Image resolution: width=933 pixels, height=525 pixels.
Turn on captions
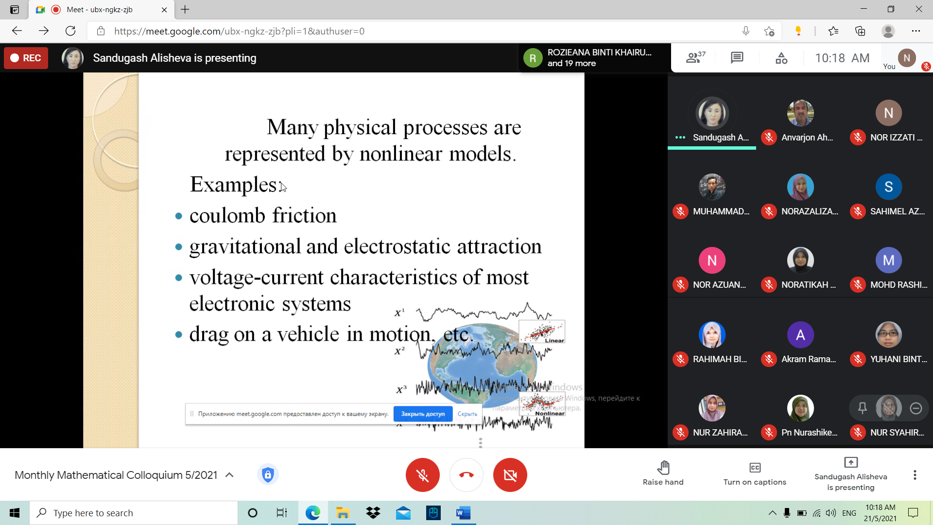755,473
